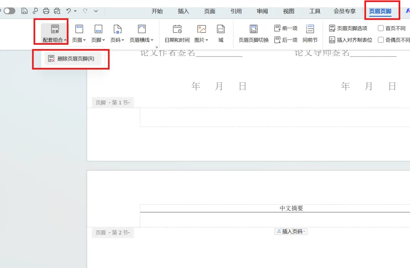Click the 页脚 - 第 1 节- label
The width and height of the screenshot is (410, 268).
[x=113, y=102]
